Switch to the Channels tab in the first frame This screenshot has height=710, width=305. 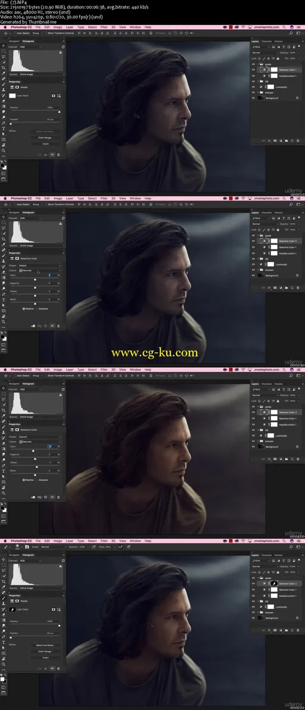click(266, 42)
